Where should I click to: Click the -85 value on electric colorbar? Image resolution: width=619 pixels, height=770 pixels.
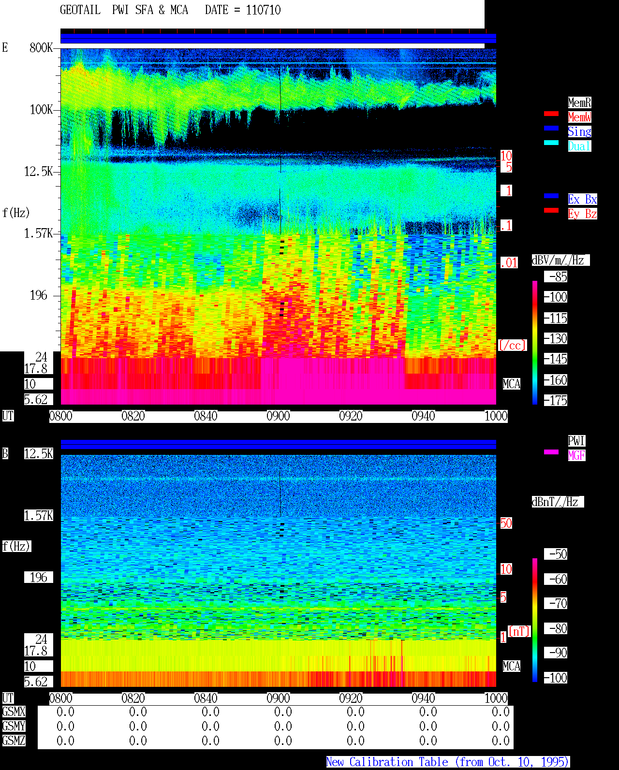coord(556,276)
